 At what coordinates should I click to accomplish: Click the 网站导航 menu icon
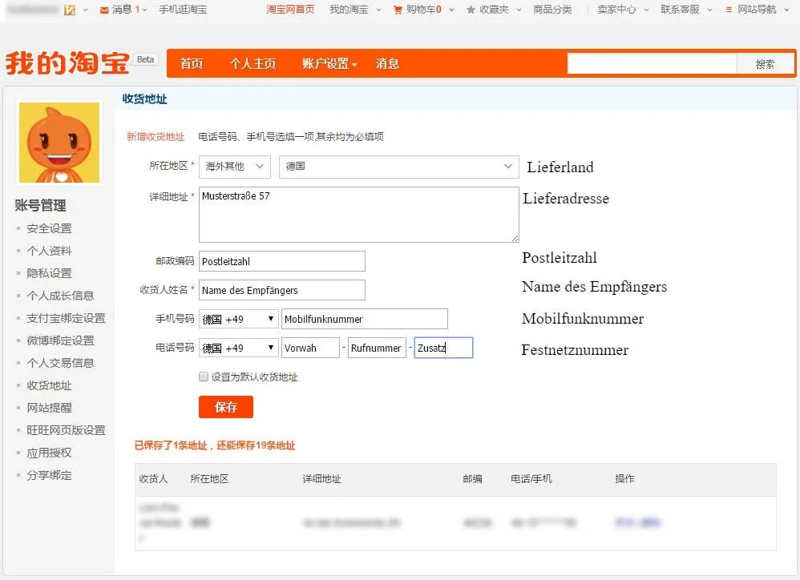pyautogui.click(x=729, y=10)
